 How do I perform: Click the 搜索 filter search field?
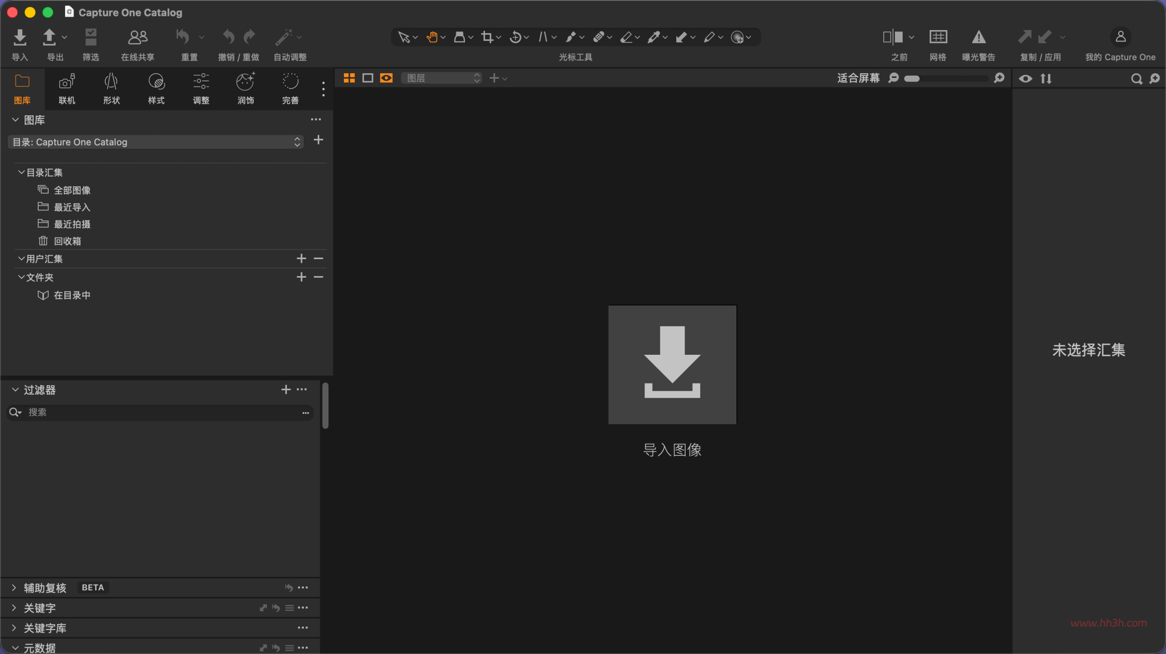(160, 413)
